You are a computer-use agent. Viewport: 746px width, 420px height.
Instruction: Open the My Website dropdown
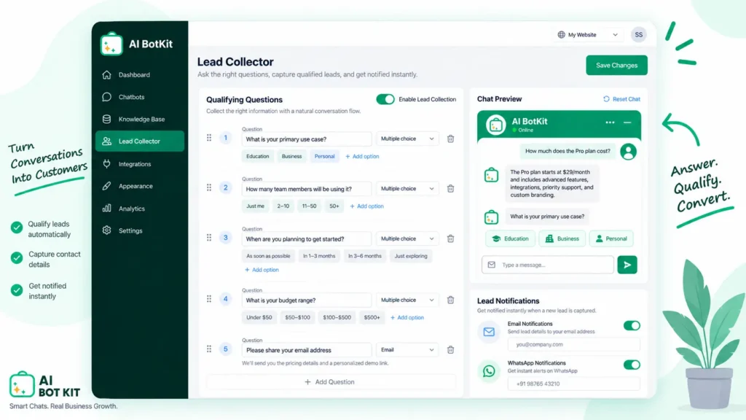(x=588, y=35)
